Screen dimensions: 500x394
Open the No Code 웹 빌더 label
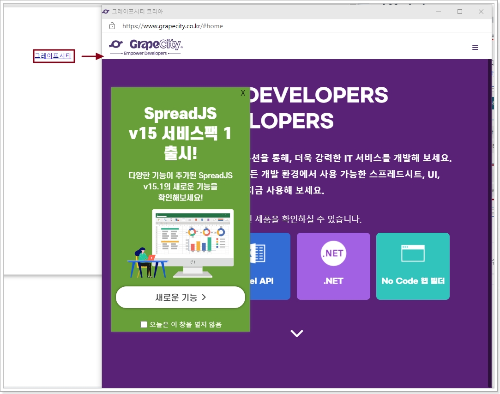click(x=413, y=281)
